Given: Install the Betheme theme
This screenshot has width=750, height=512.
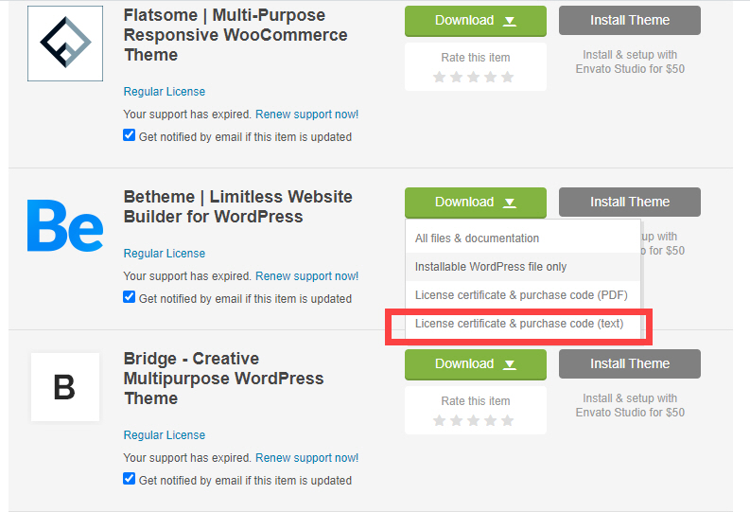Looking at the screenshot, I should point(630,202).
